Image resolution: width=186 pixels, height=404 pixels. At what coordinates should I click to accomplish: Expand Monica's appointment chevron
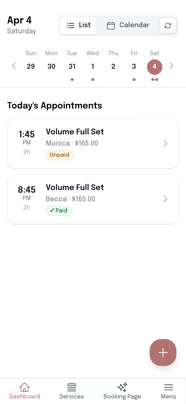pos(165,144)
